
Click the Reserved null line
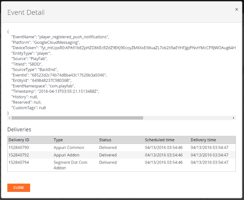pos(26,102)
